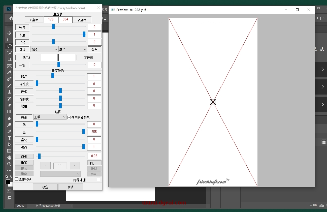The width and height of the screenshot is (327, 212).
Task: Click the cloud sync status icon
Action: click(x=321, y=205)
